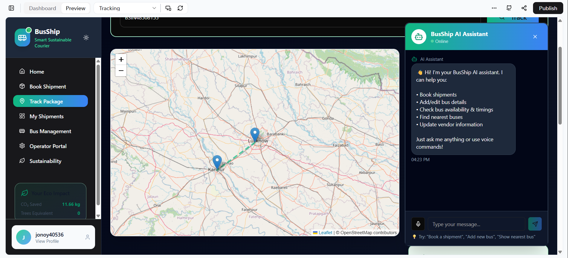
Task: Click the 04:23 PM message timestamp
Action: coord(420,160)
